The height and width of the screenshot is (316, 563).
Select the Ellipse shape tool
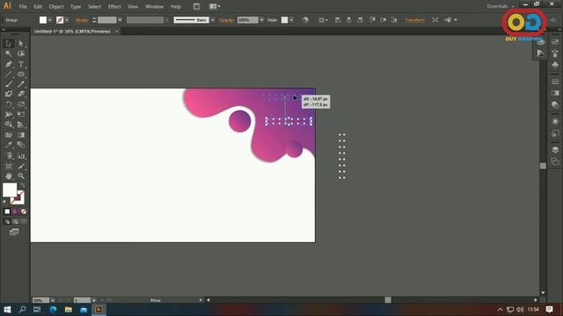point(21,74)
